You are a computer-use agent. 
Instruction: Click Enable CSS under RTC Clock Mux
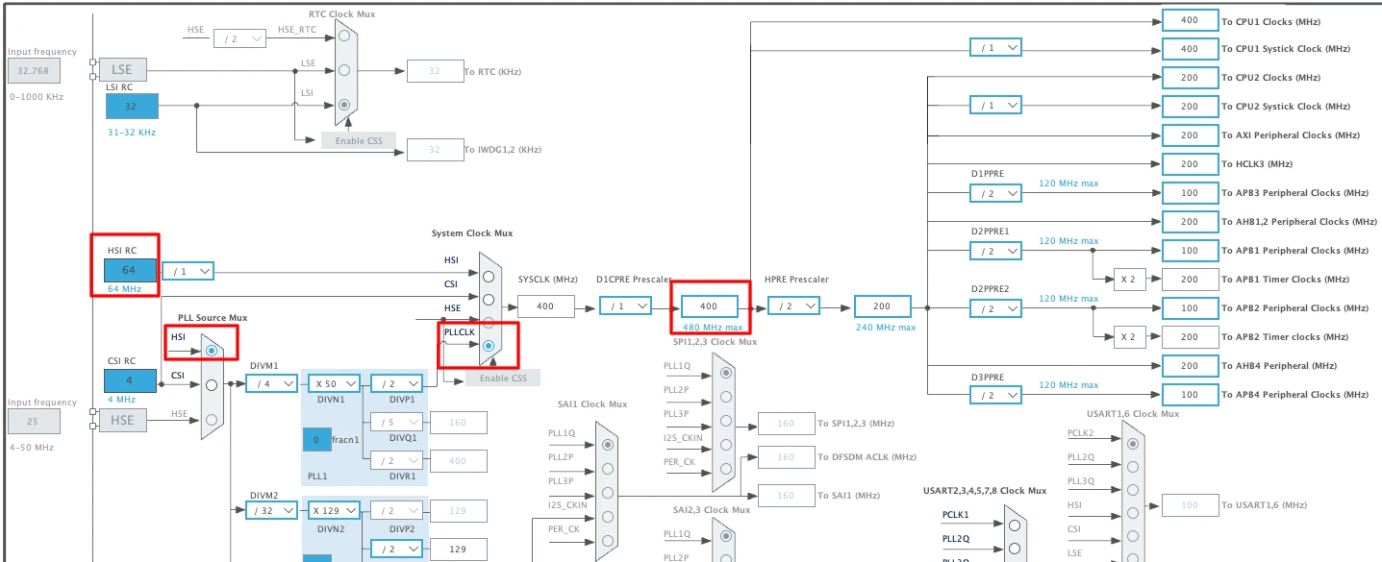pos(358,141)
